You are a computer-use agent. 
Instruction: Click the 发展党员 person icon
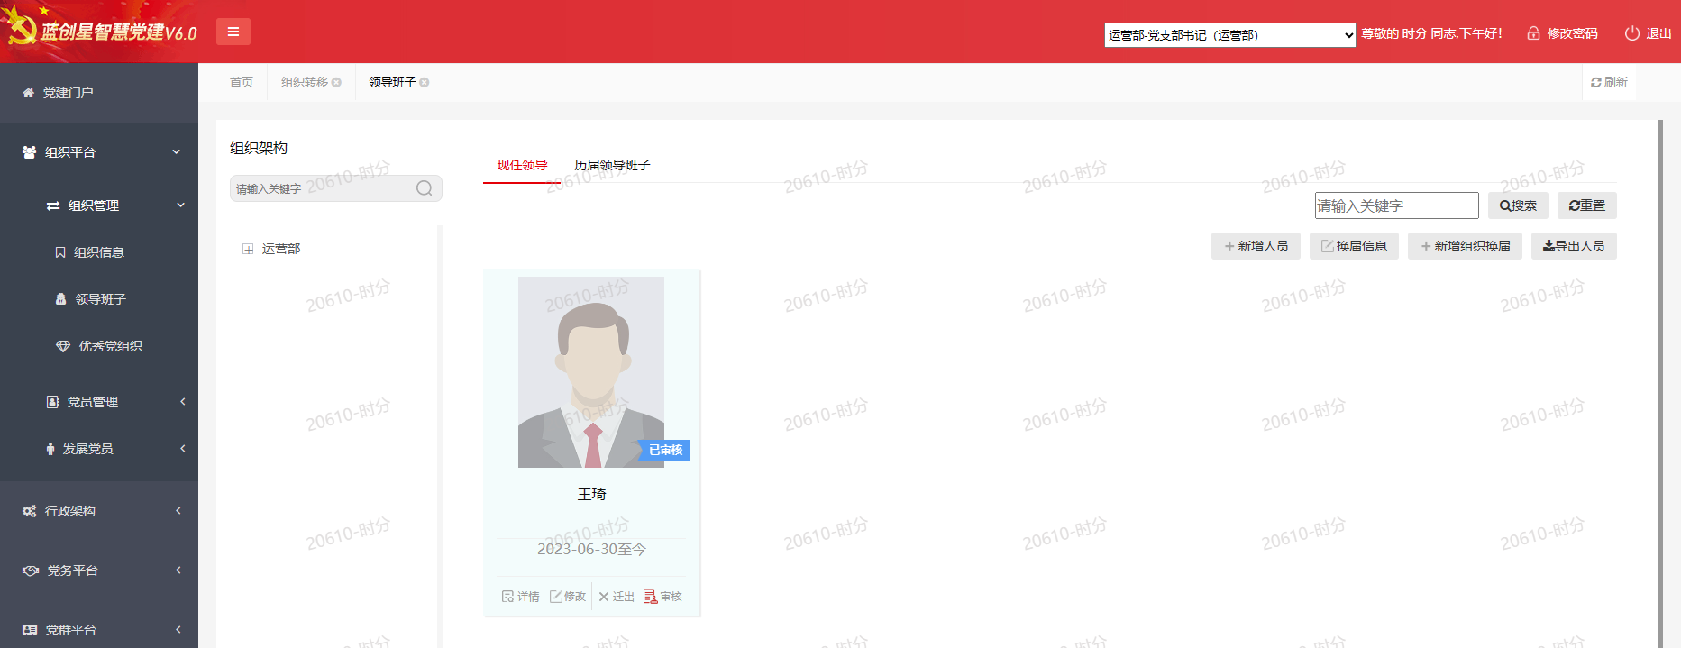pyautogui.click(x=50, y=449)
